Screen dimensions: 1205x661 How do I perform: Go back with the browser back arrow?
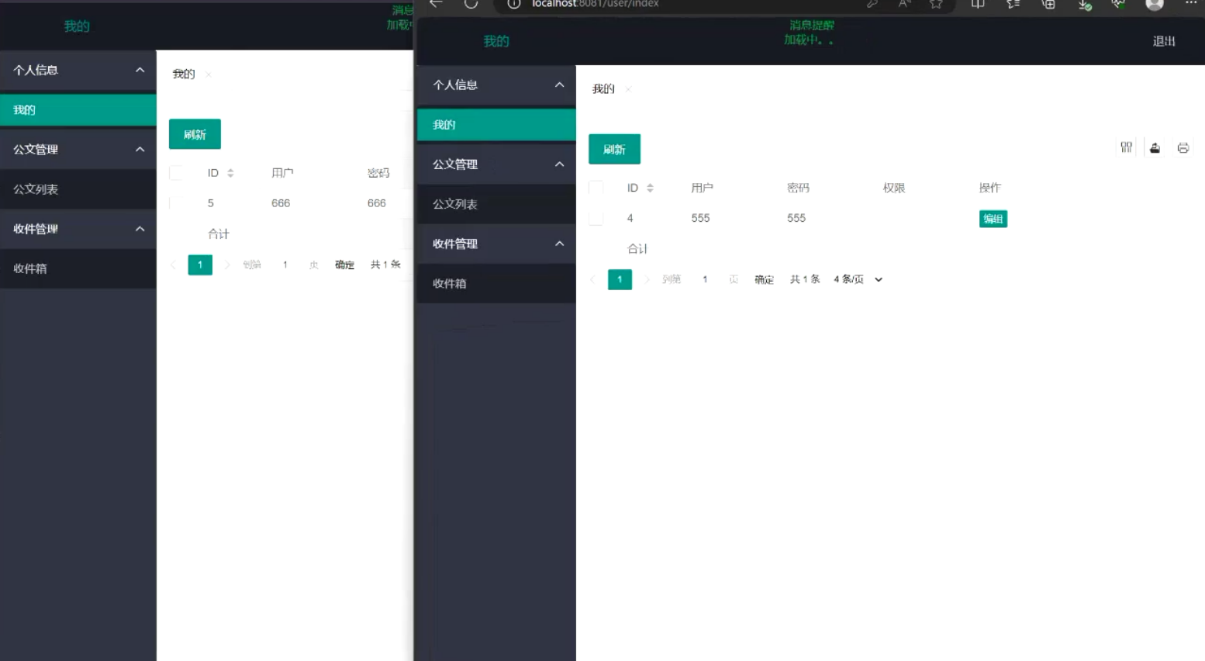click(x=436, y=4)
